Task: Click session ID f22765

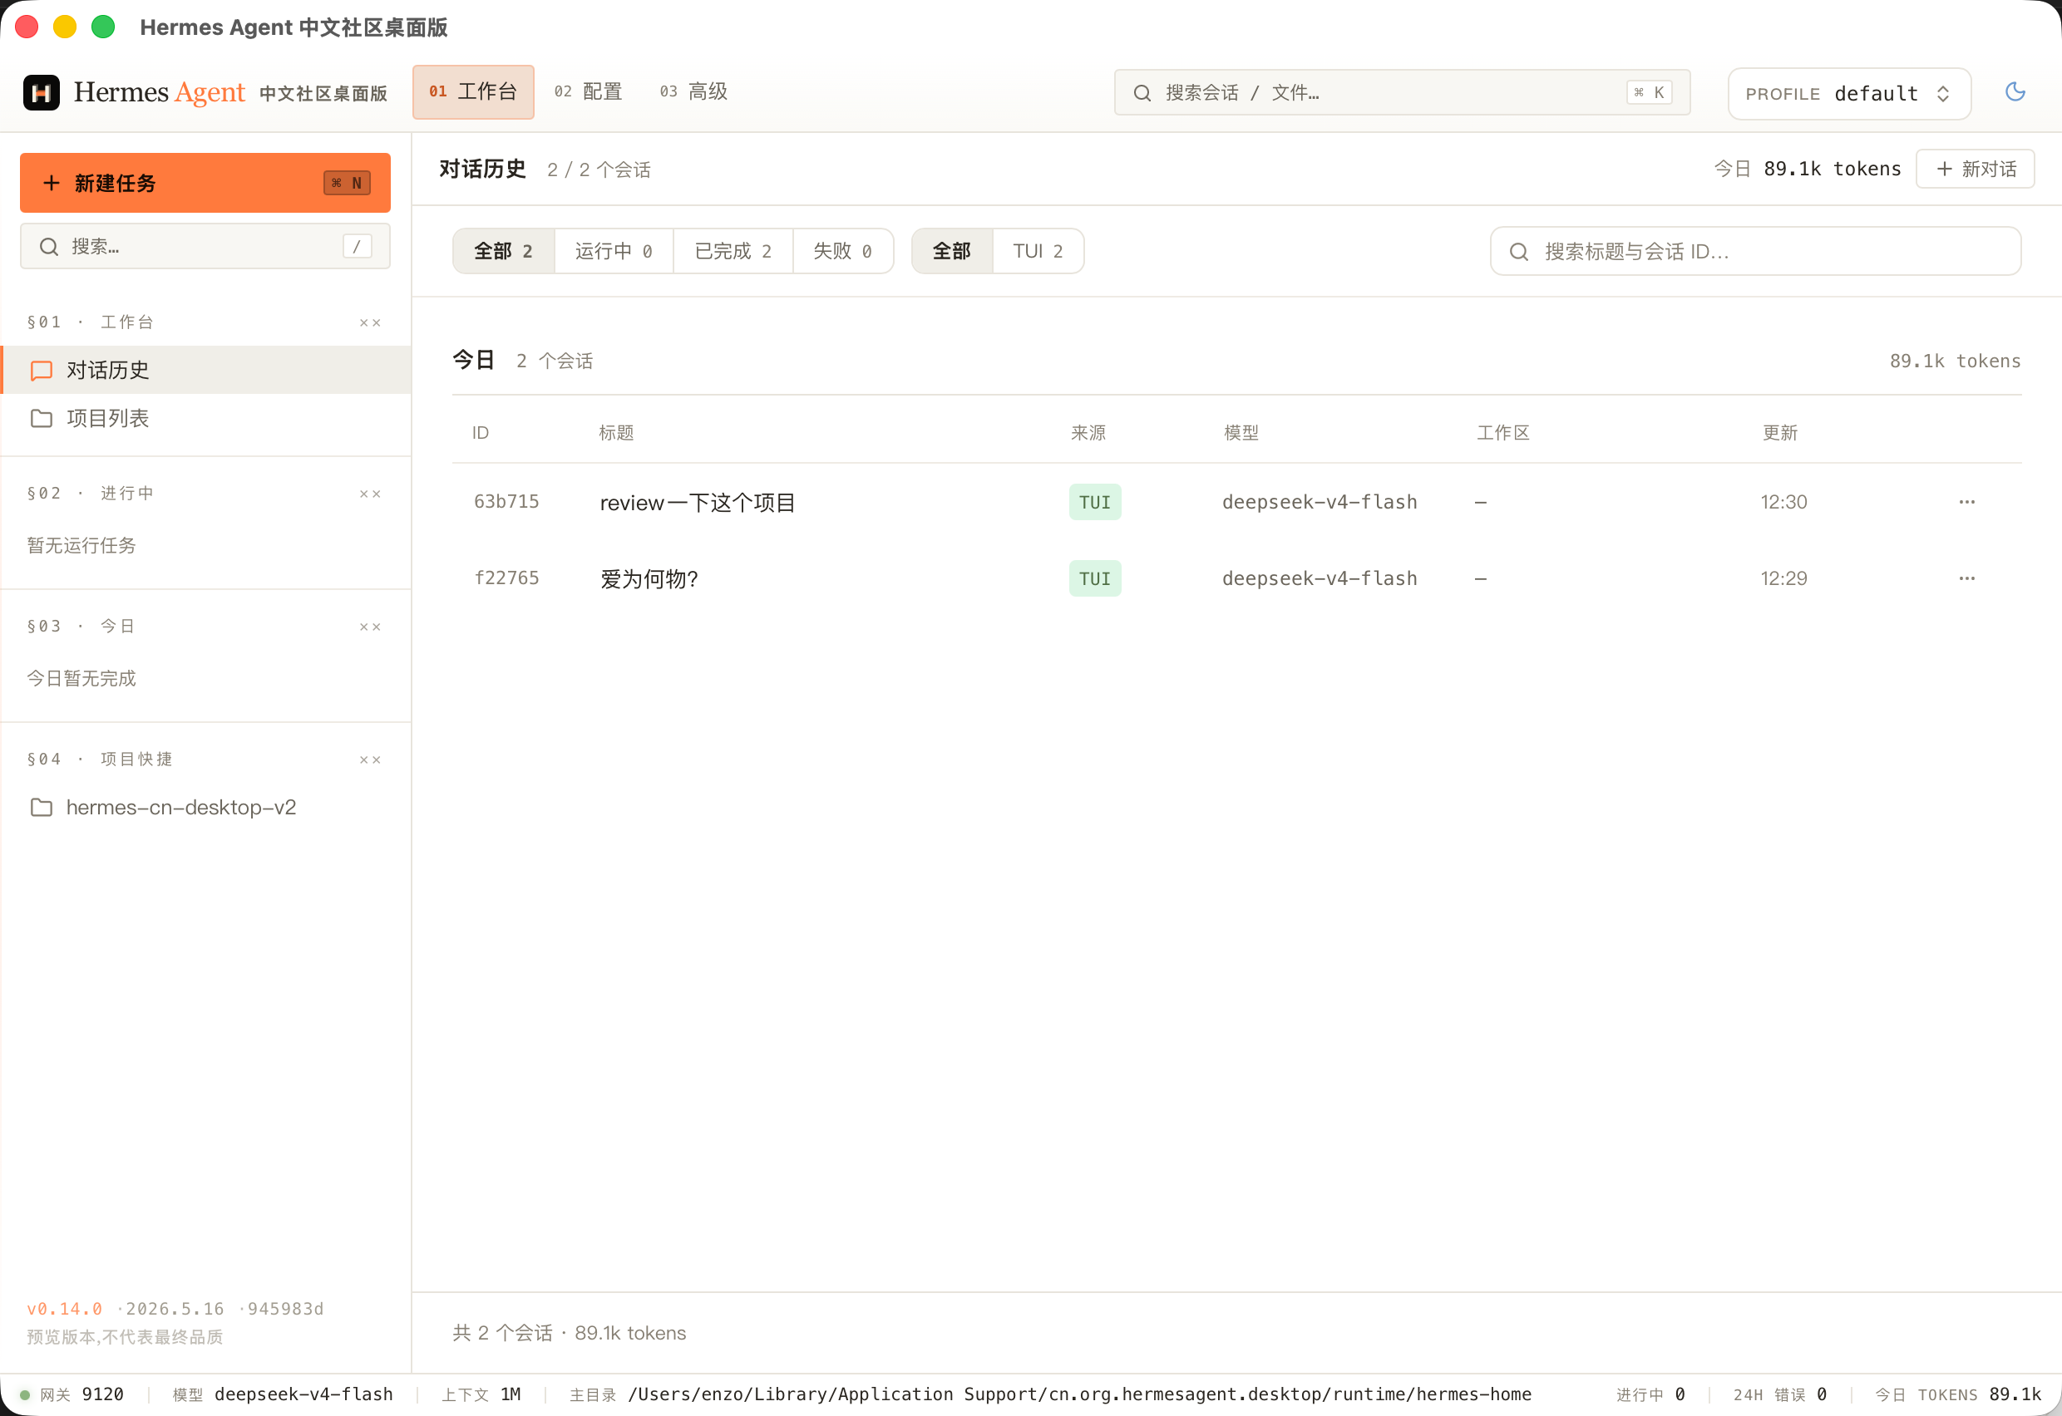Action: (x=506, y=578)
